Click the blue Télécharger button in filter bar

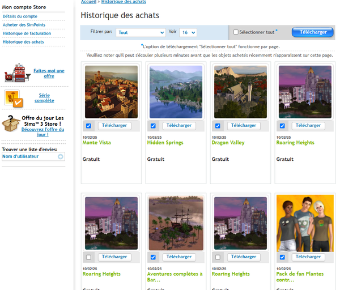(313, 32)
